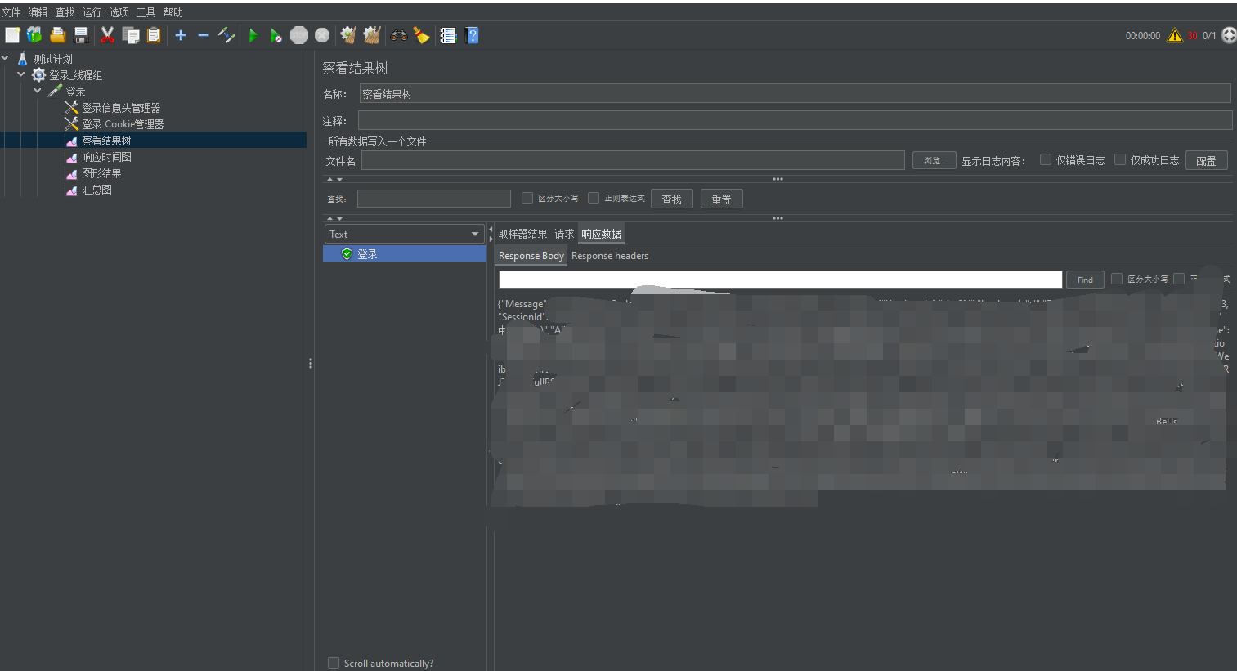
Task: Collapse all nodes with minus icon
Action: coord(204,35)
